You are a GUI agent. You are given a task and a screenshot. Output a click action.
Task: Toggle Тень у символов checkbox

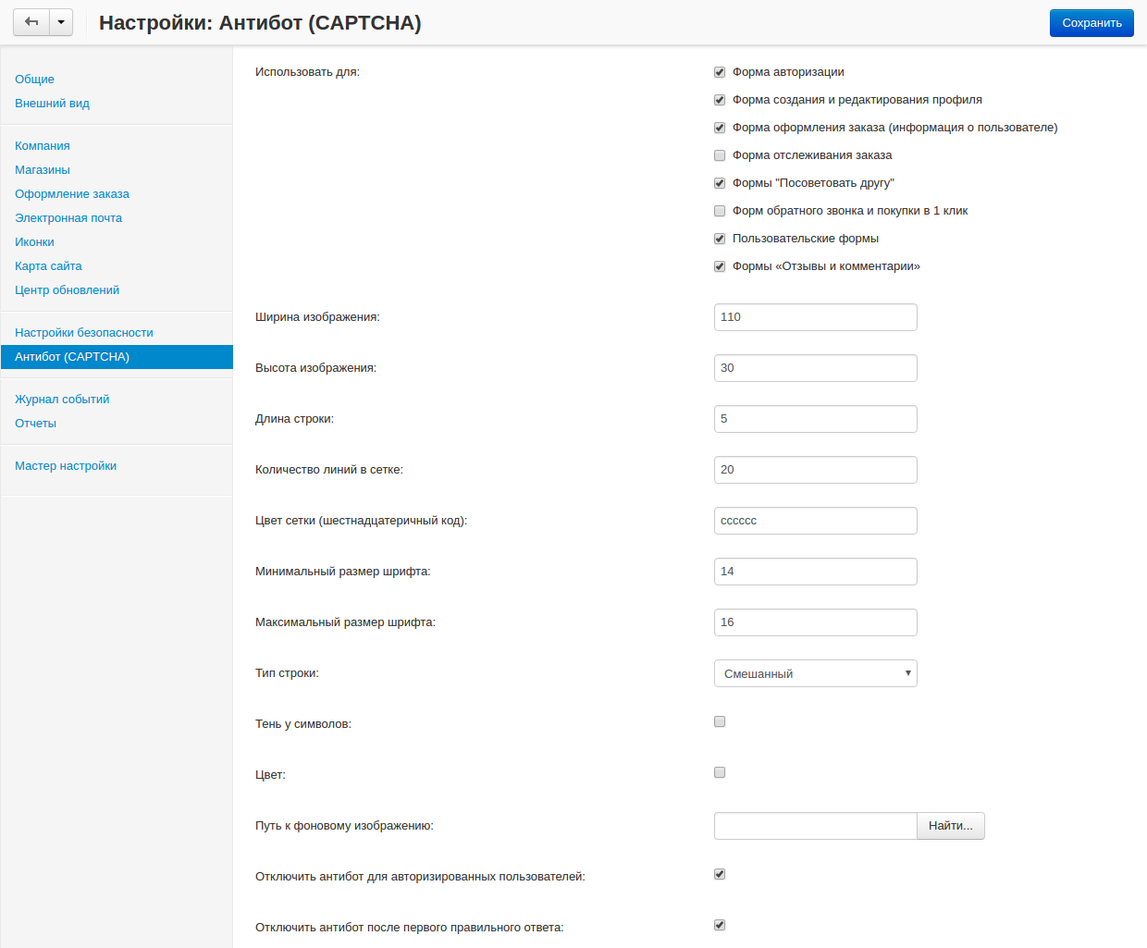tap(720, 721)
